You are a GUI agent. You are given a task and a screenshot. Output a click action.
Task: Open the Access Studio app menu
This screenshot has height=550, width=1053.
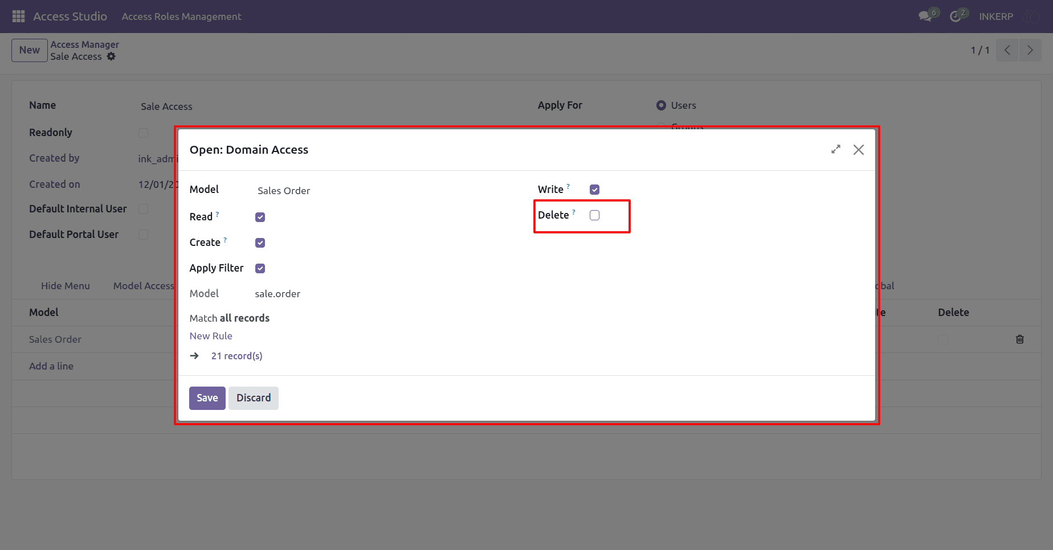pos(70,17)
